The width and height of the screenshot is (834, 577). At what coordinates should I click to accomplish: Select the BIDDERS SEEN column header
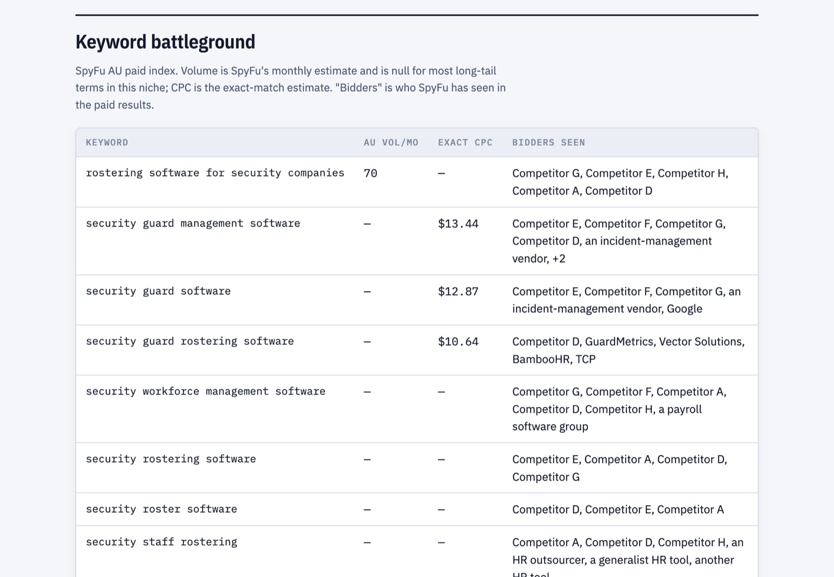[x=548, y=142]
